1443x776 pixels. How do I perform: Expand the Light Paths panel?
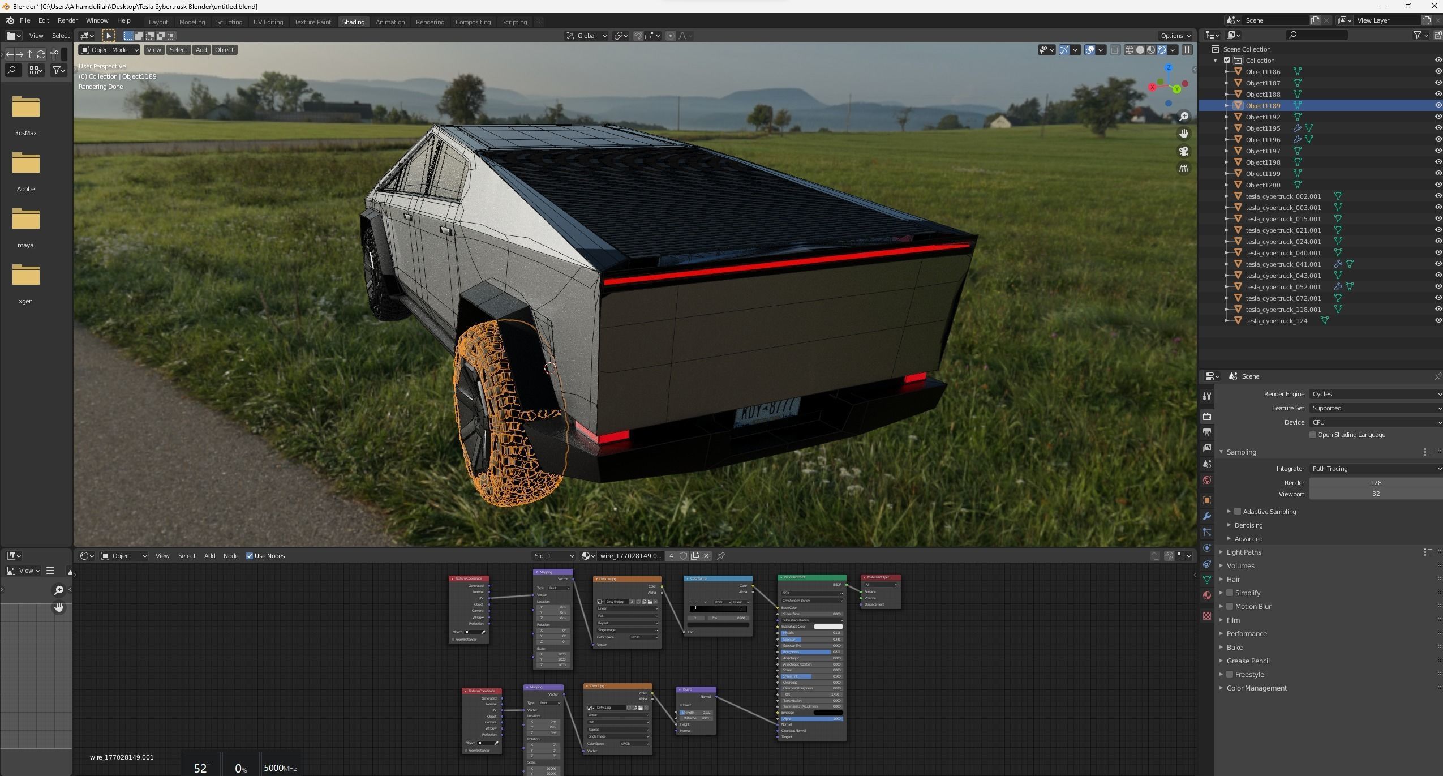click(x=1243, y=552)
